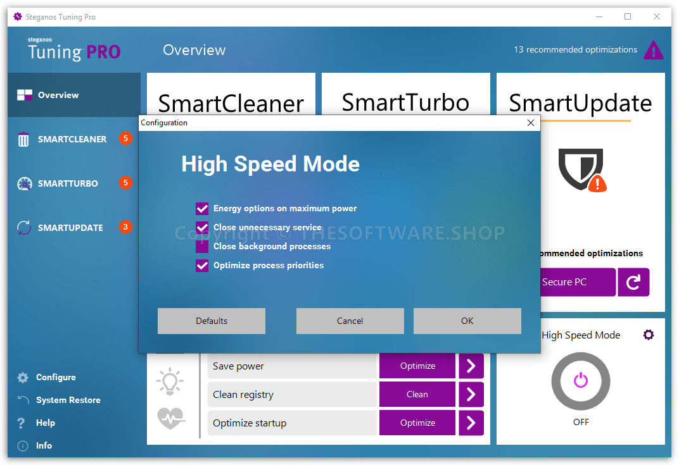Enable Close background processes checkbox
Screen dimensions: 679x465
click(x=202, y=247)
